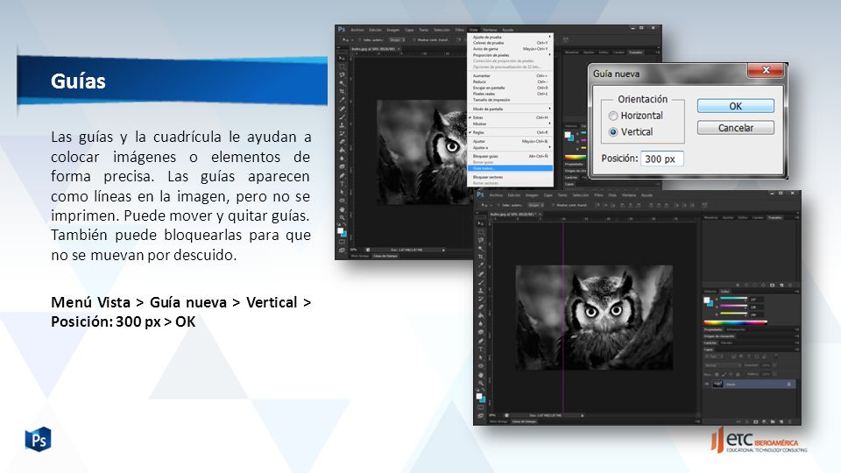Select Zoom tool in front Photoshop window

coord(481,383)
